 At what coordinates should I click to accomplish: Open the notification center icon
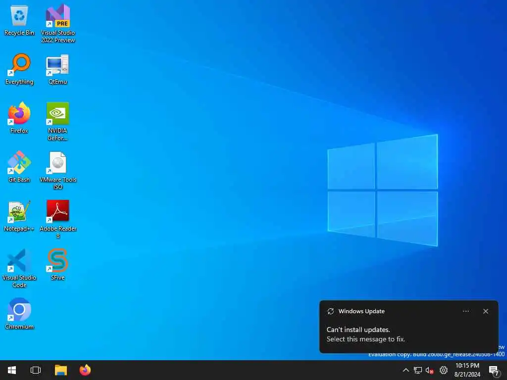pos(494,370)
